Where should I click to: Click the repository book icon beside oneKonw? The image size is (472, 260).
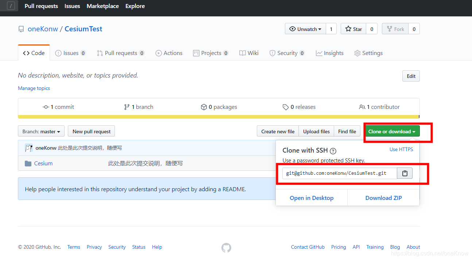pyautogui.click(x=21, y=29)
